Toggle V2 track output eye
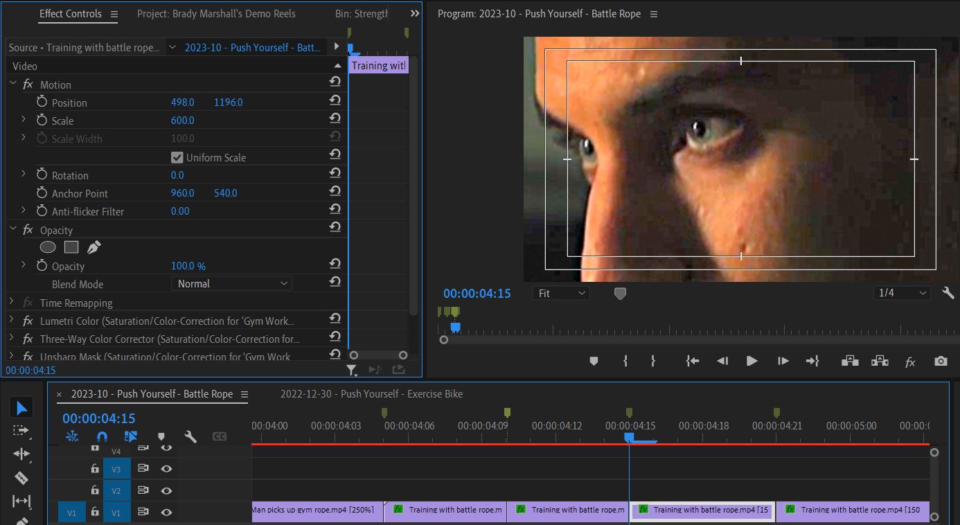The image size is (960, 525). point(166,490)
